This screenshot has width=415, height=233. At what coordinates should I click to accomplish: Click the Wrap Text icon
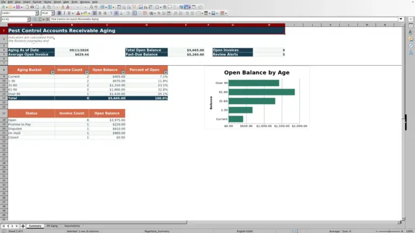point(128,13)
